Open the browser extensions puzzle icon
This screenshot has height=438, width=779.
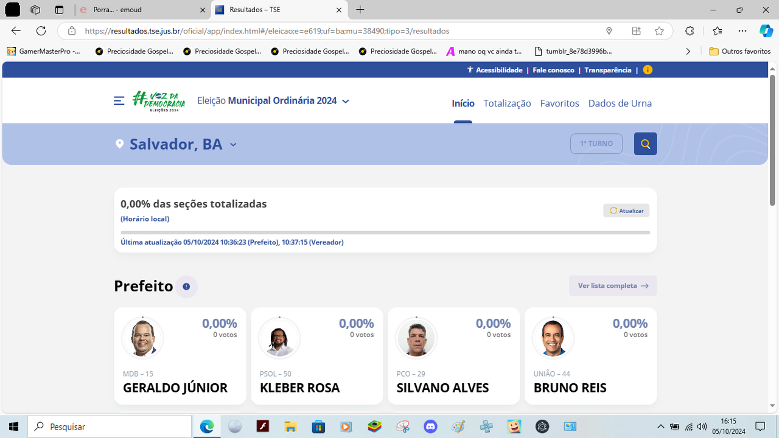pos(690,31)
